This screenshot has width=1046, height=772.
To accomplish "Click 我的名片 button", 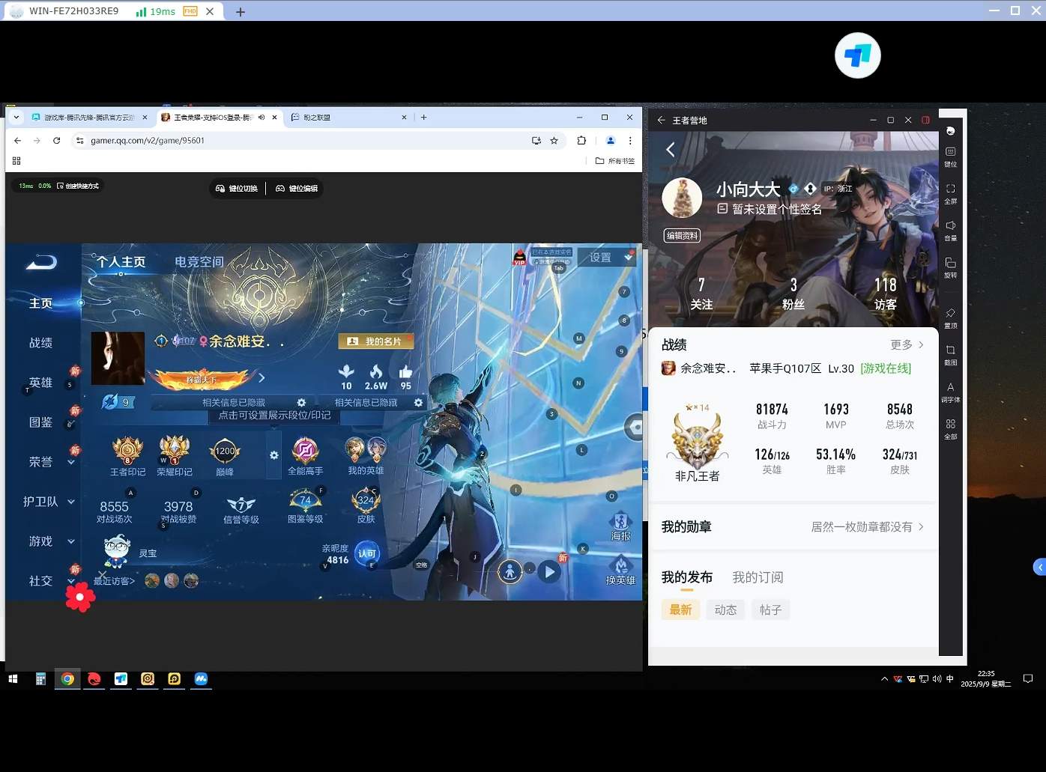I will click(375, 341).
